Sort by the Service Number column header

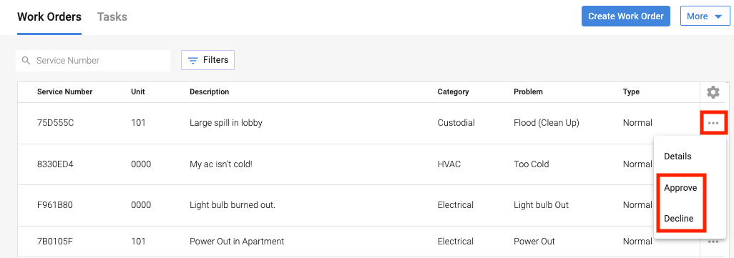(x=64, y=91)
